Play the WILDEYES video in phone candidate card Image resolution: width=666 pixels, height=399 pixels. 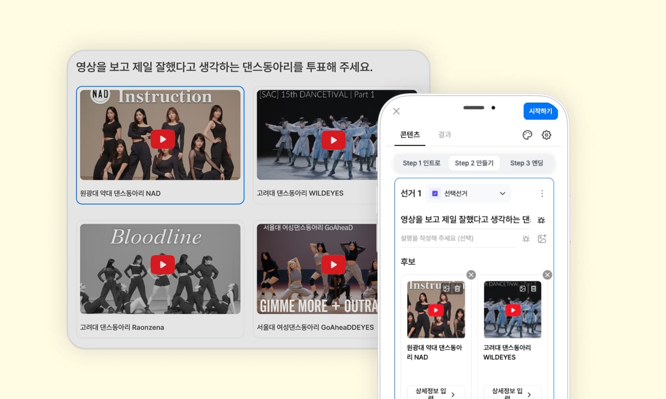pyautogui.click(x=513, y=310)
